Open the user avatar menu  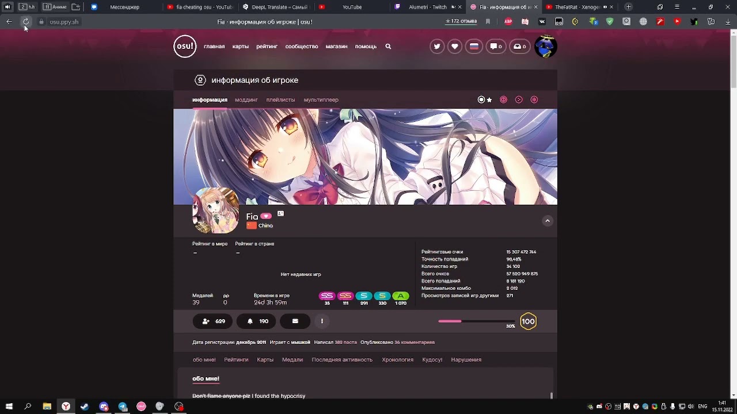[x=545, y=47]
